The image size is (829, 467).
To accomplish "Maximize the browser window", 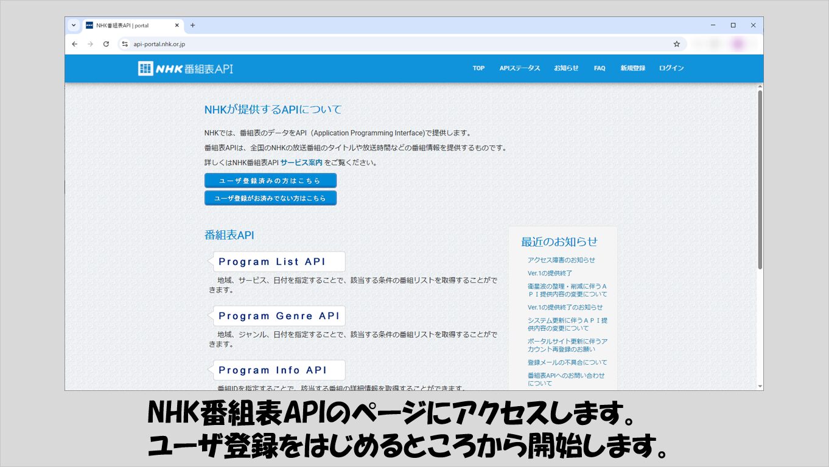I will 733,26.
